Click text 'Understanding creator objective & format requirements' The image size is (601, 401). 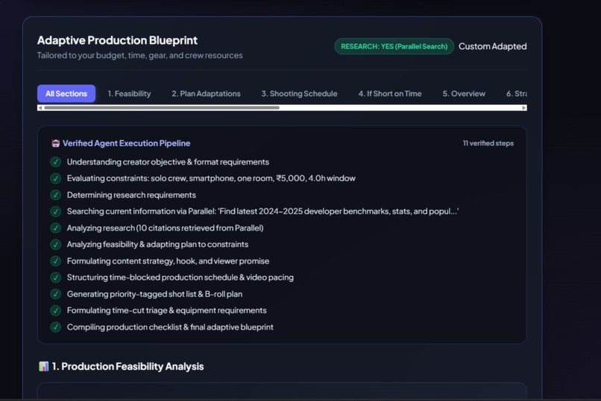tap(168, 162)
